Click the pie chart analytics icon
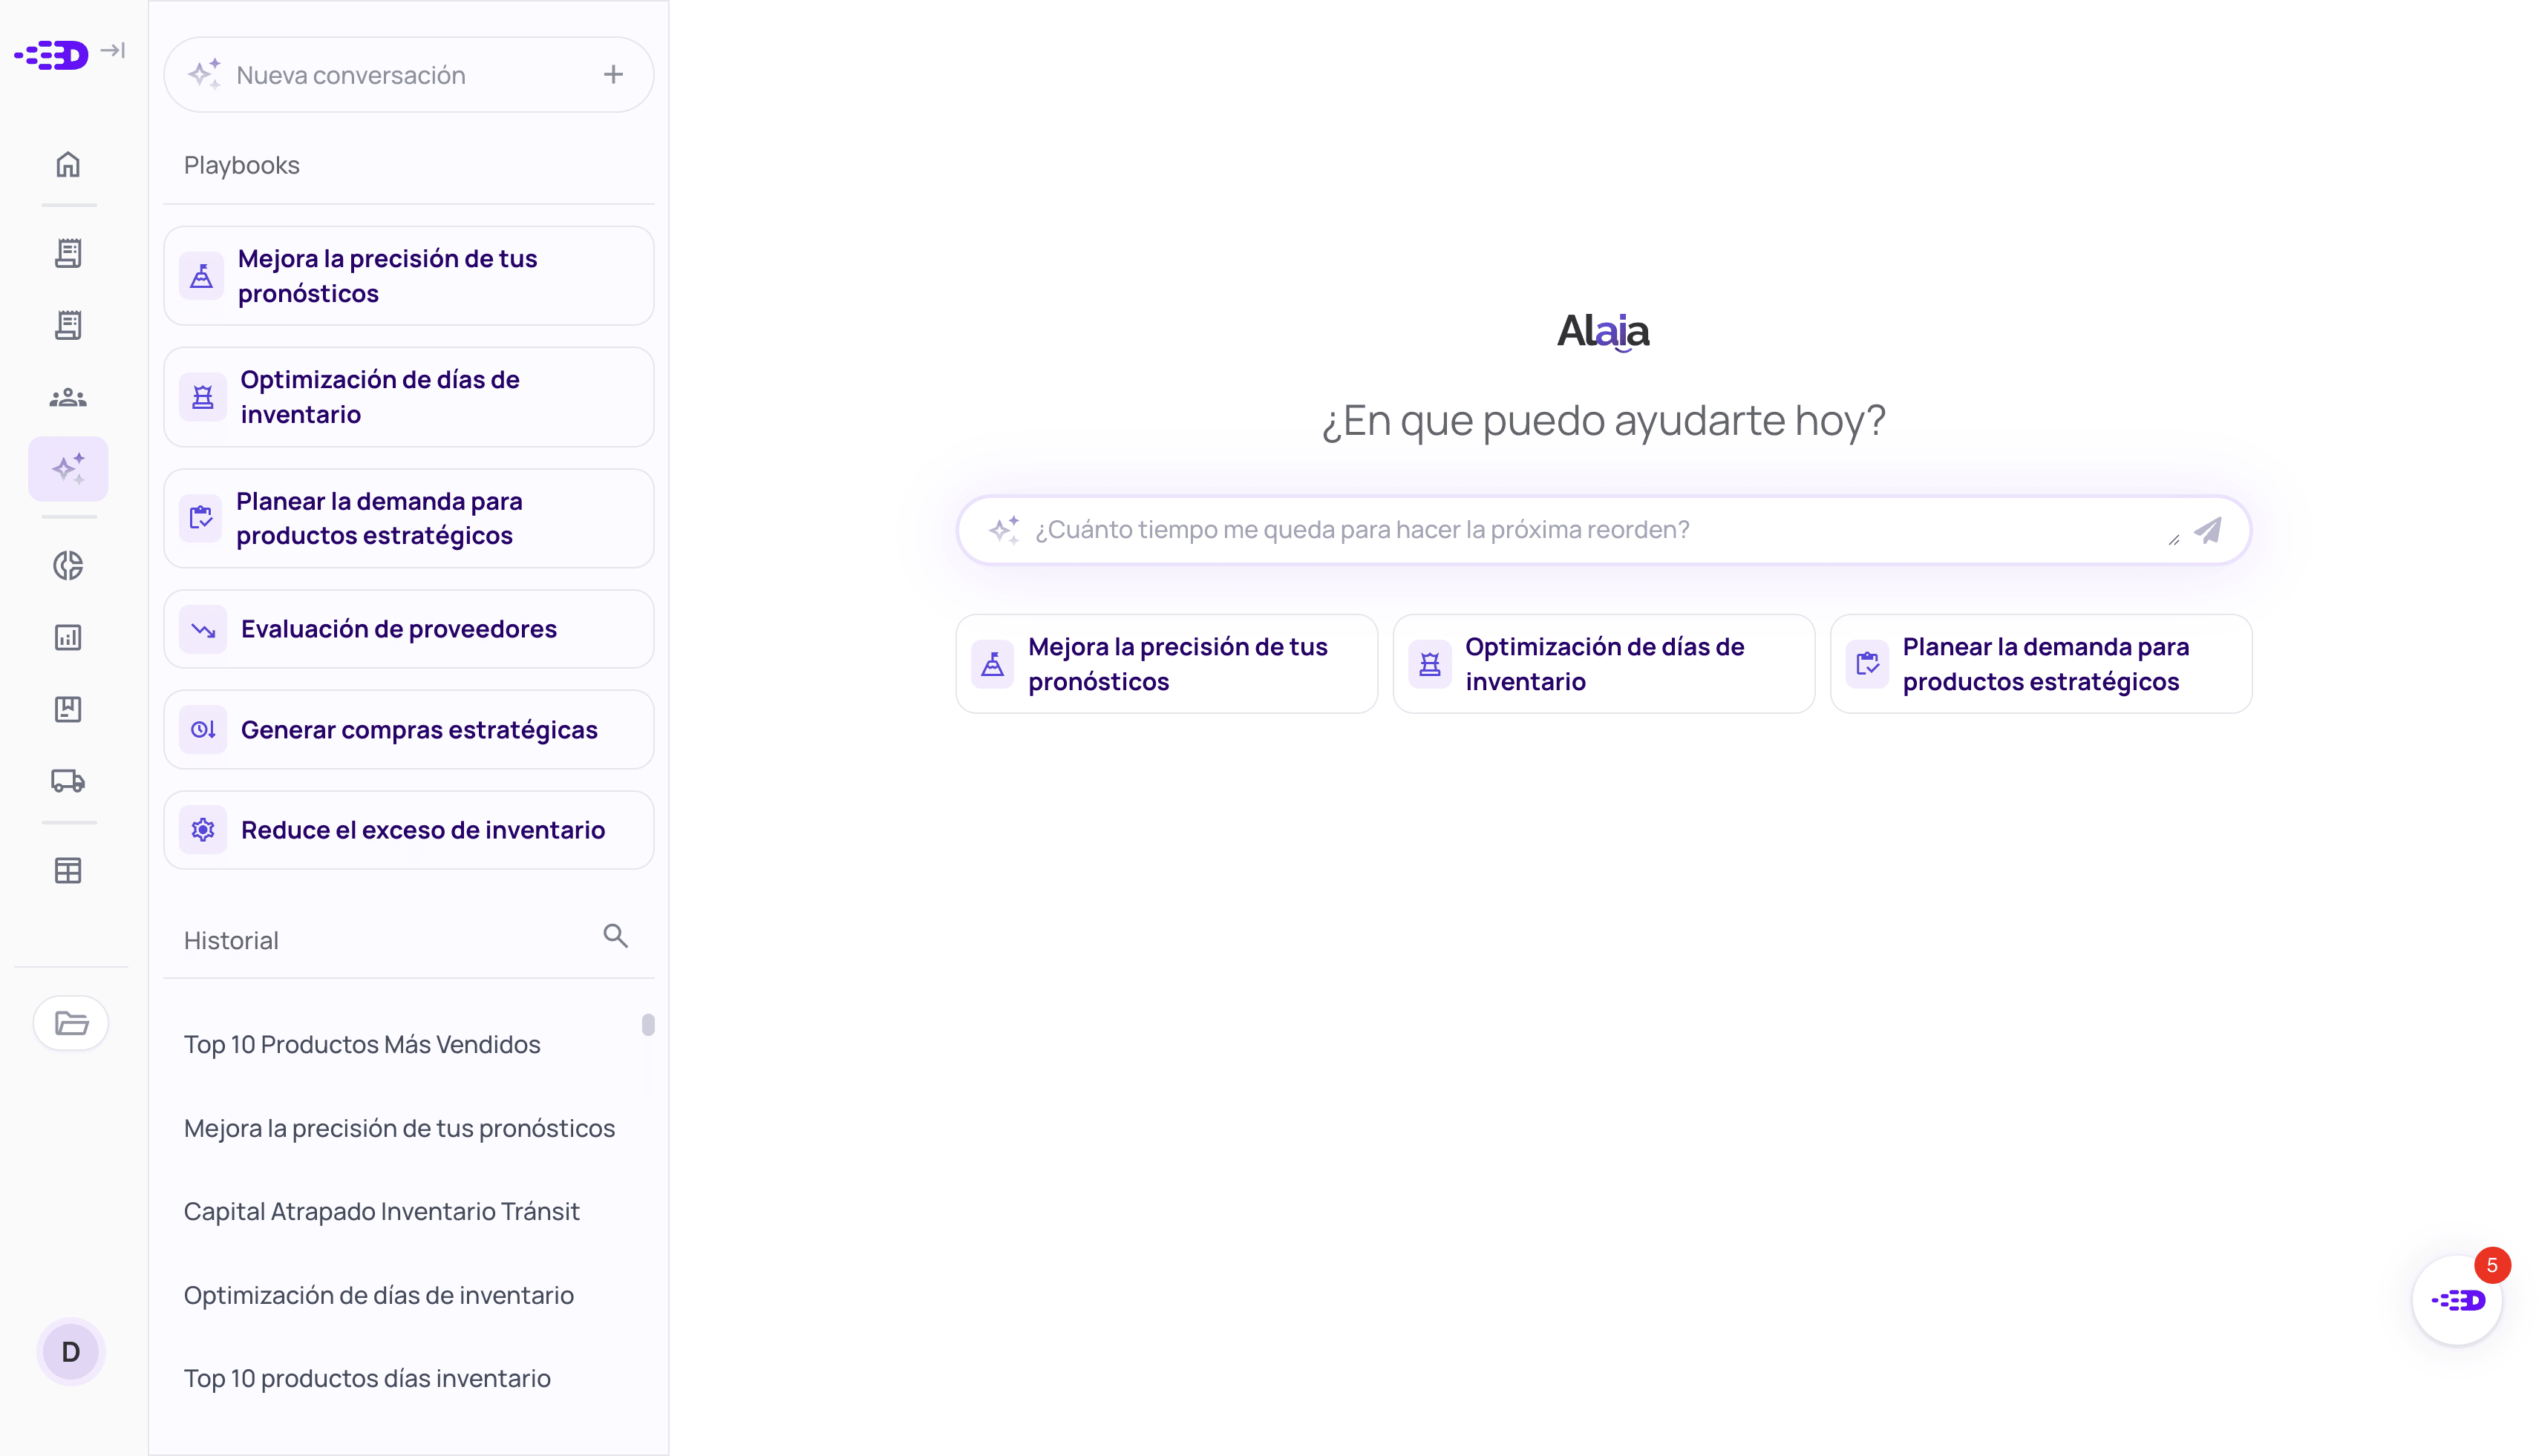 (68, 566)
